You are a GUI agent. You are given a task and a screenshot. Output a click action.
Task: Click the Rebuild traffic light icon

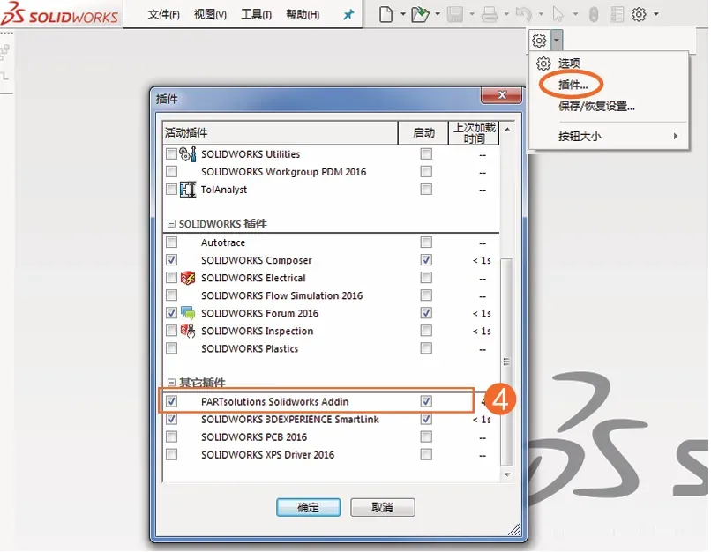594,14
